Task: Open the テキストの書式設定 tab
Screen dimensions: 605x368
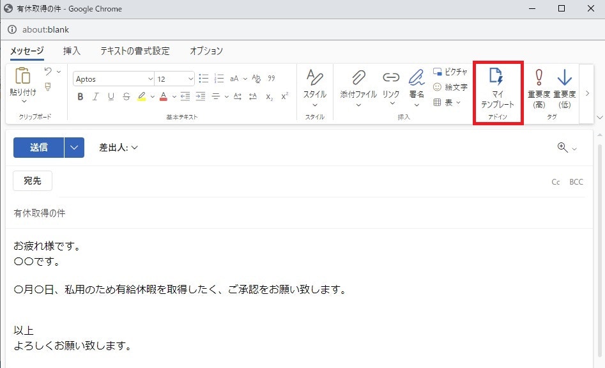Action: (x=135, y=51)
